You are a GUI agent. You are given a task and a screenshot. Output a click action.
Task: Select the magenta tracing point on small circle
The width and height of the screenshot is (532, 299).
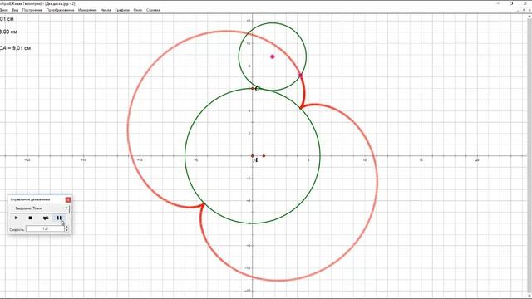click(x=300, y=76)
